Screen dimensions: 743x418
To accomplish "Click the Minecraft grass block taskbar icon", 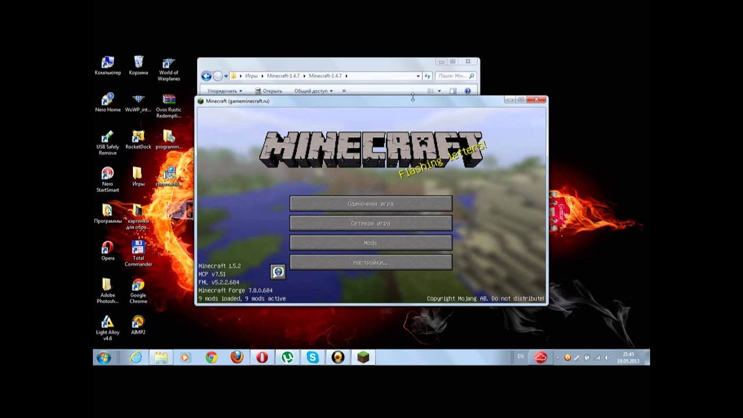I will [363, 358].
